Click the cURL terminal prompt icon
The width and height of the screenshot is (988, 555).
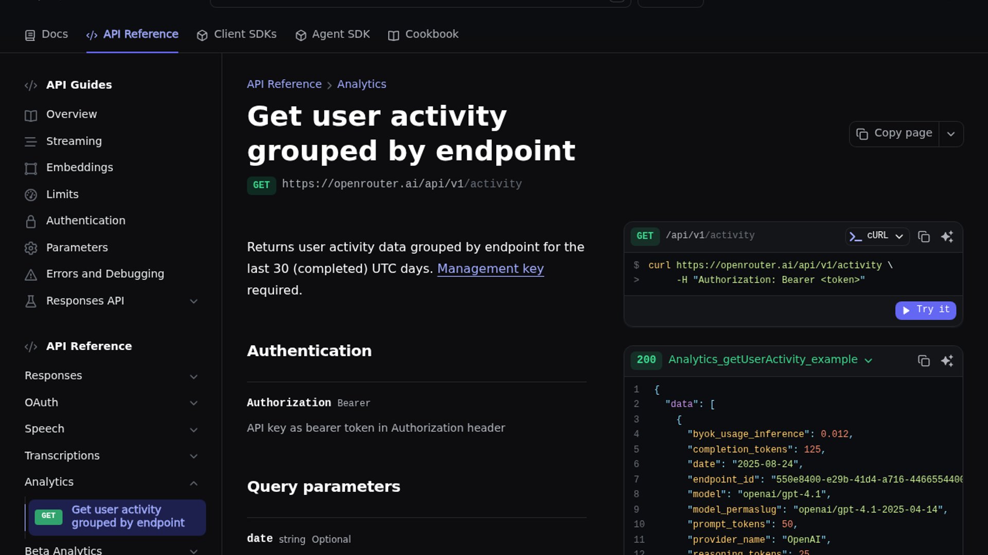[855, 236]
